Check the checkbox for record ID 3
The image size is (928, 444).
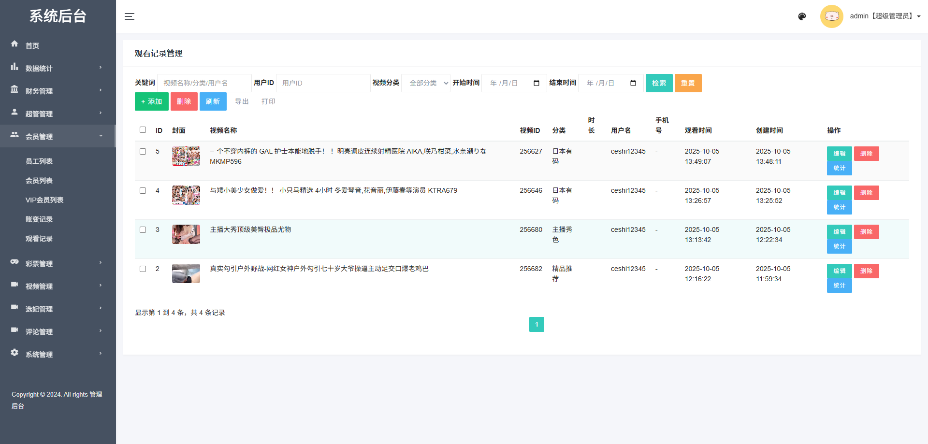143,229
